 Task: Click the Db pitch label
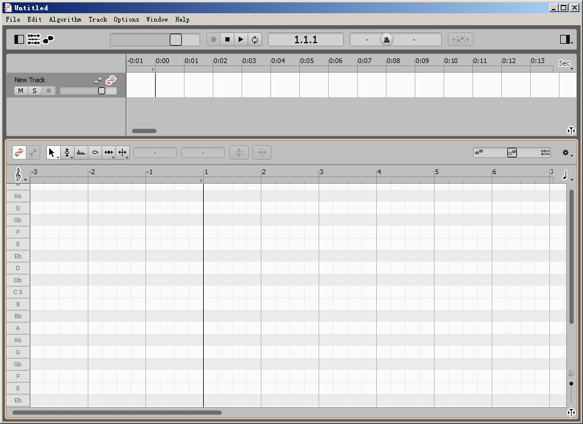coord(18,280)
